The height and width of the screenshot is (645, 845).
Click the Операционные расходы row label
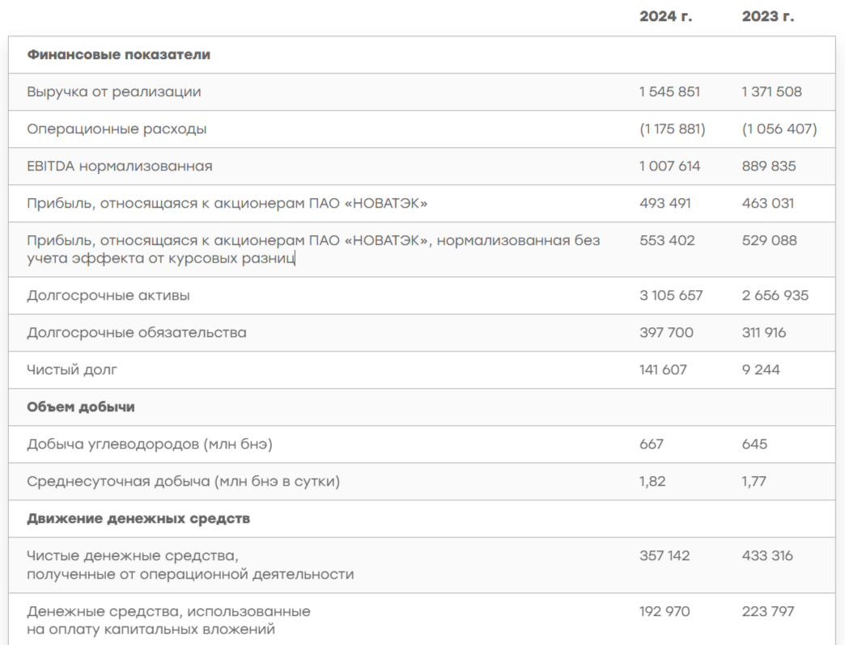pyautogui.click(x=117, y=129)
